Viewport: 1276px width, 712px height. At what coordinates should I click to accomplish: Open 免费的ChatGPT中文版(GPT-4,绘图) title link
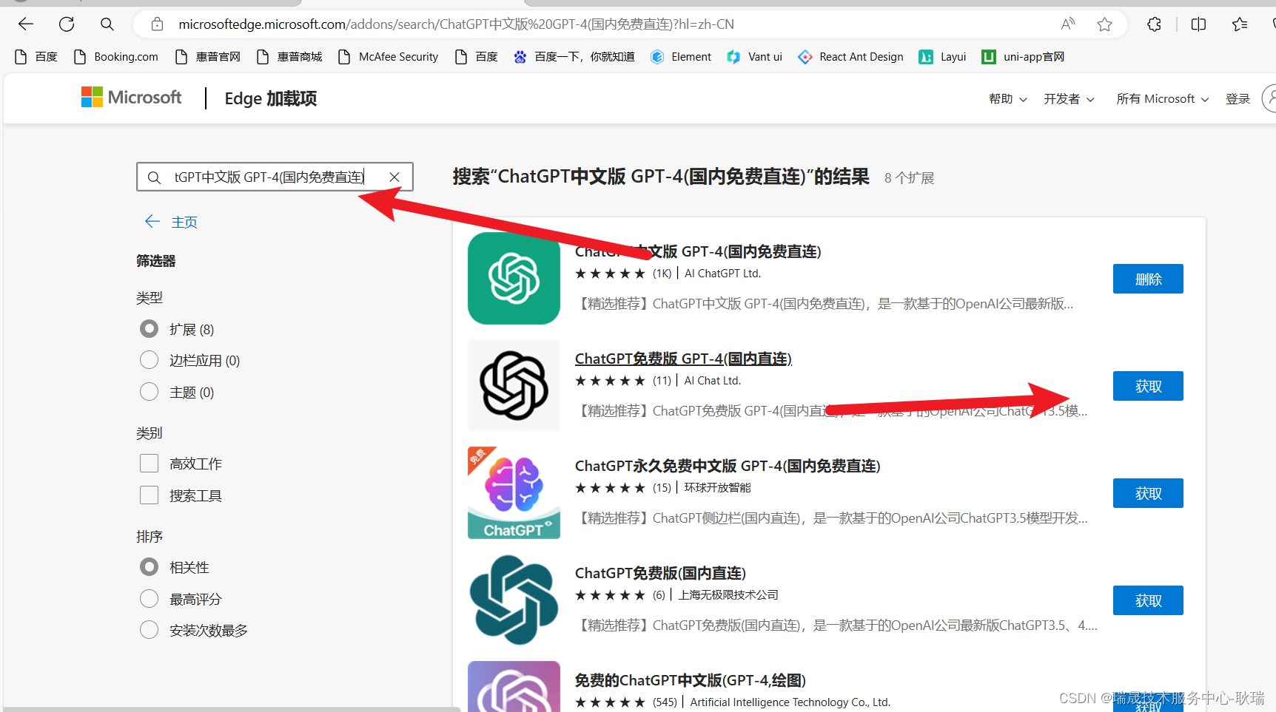(x=691, y=680)
